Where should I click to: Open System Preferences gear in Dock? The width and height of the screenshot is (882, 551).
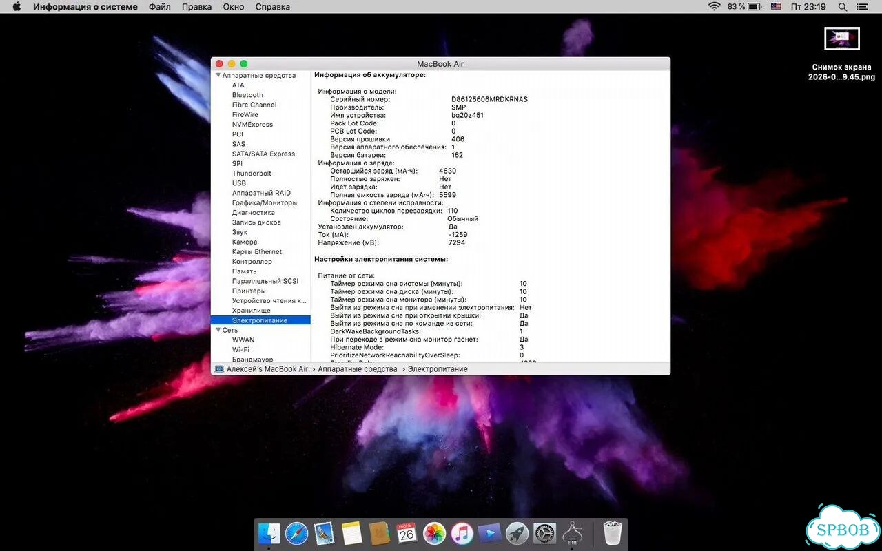[544, 533]
